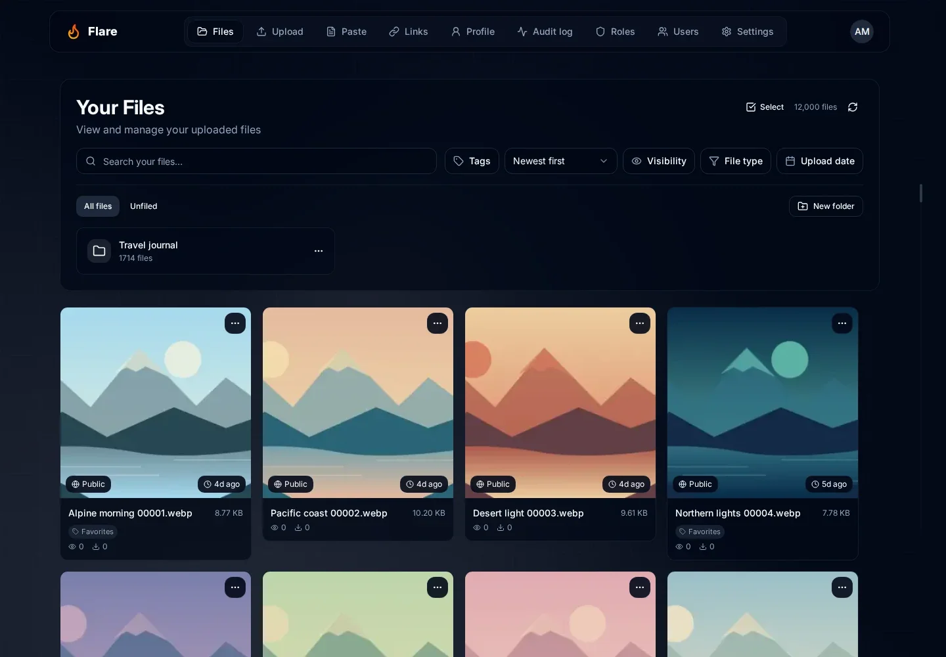This screenshot has width=946, height=657.
Task: Open the Users page
Action: point(678,32)
